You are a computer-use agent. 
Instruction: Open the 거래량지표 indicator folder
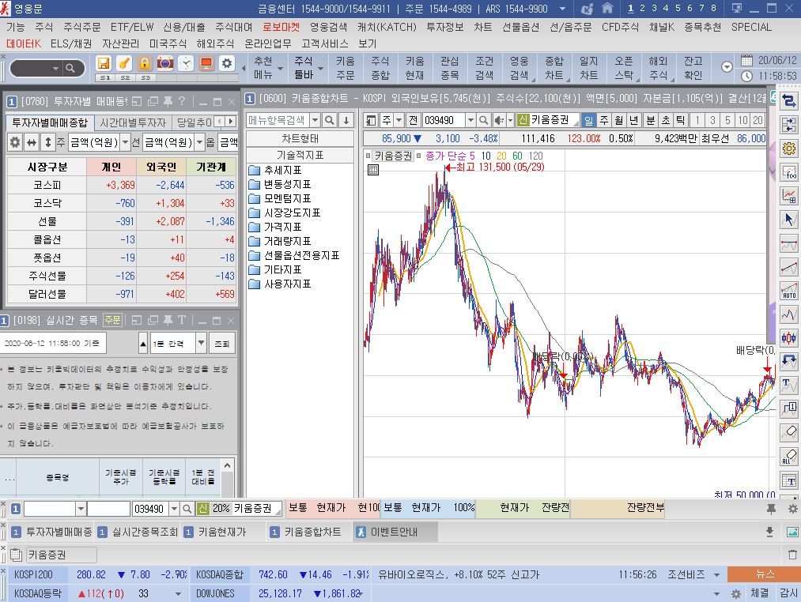(280, 241)
